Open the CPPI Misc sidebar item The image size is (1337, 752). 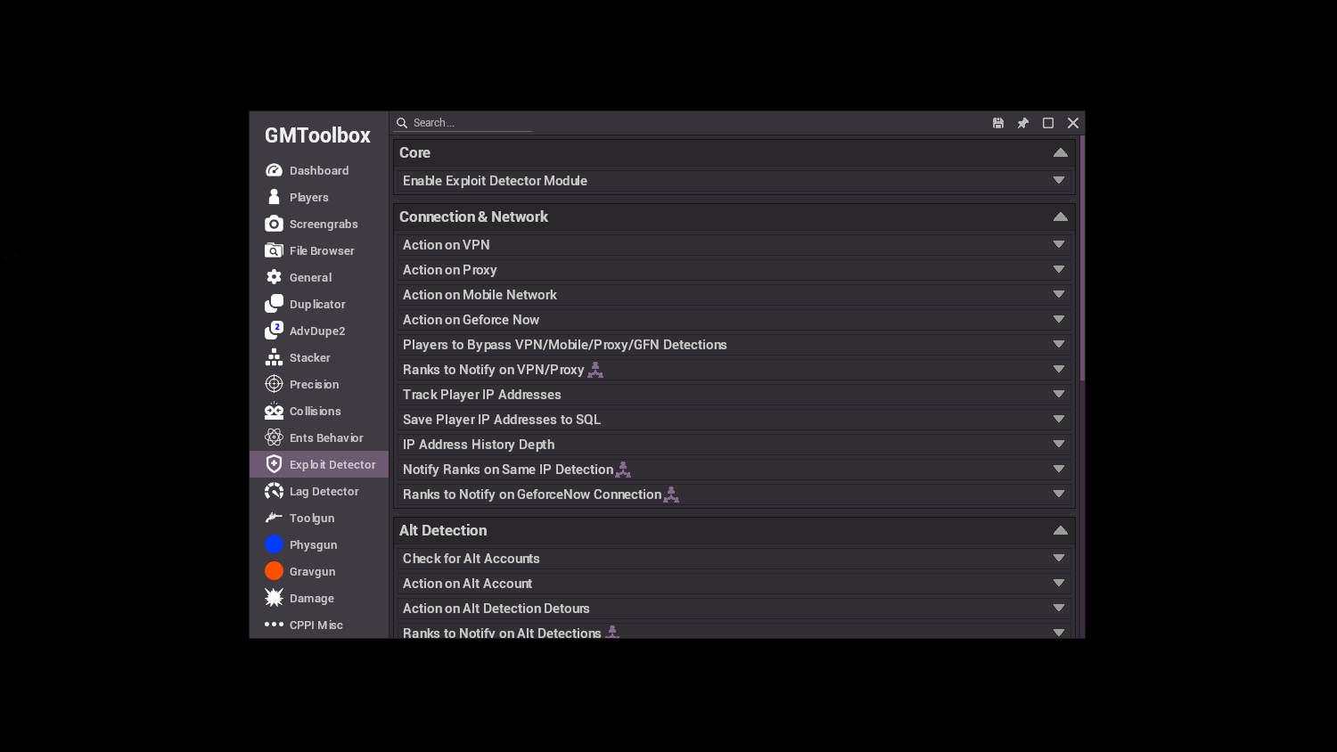pyautogui.click(x=319, y=625)
